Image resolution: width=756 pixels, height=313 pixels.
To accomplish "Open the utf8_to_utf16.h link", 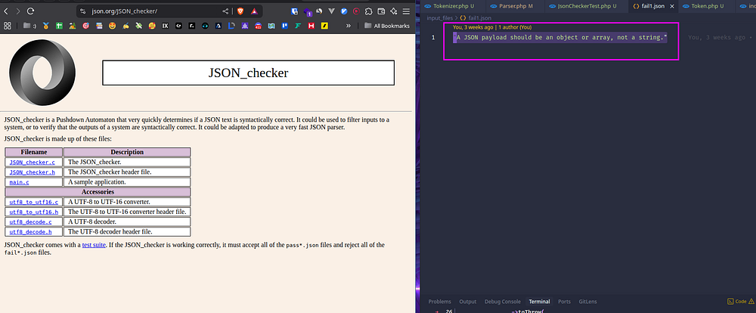I will [34, 212].
